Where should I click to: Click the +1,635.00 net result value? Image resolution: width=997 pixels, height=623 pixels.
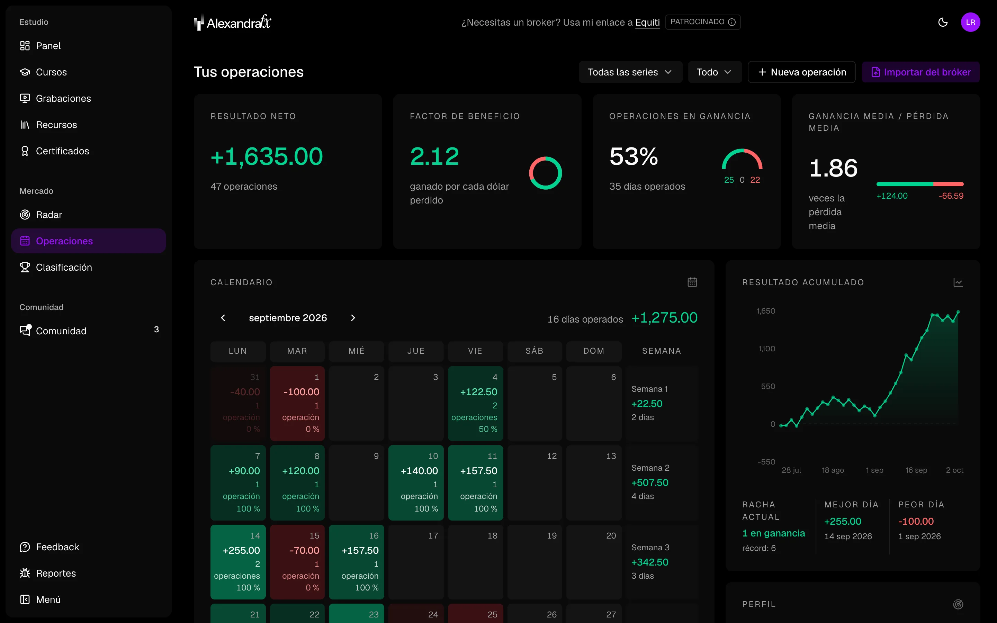[267, 156]
